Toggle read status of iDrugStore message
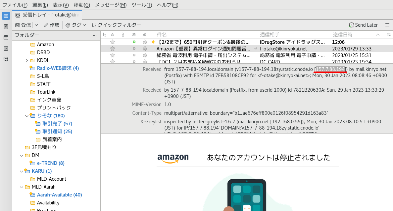Image resolution: width=393 pixels, height=211 pixels. point(134,42)
